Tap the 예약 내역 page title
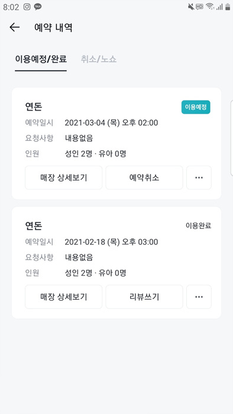The width and height of the screenshot is (233, 414). [53, 27]
